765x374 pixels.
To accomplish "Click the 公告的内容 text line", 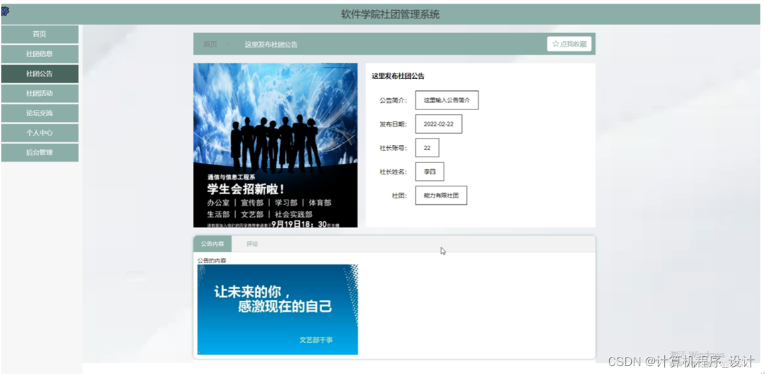I will click(211, 261).
